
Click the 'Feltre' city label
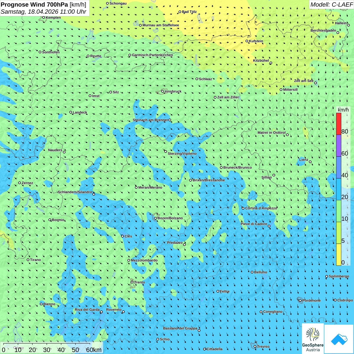pos(225,291)
